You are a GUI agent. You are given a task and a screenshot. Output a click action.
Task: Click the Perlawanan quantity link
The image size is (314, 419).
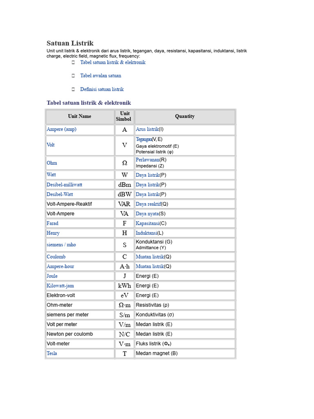coord(147,160)
